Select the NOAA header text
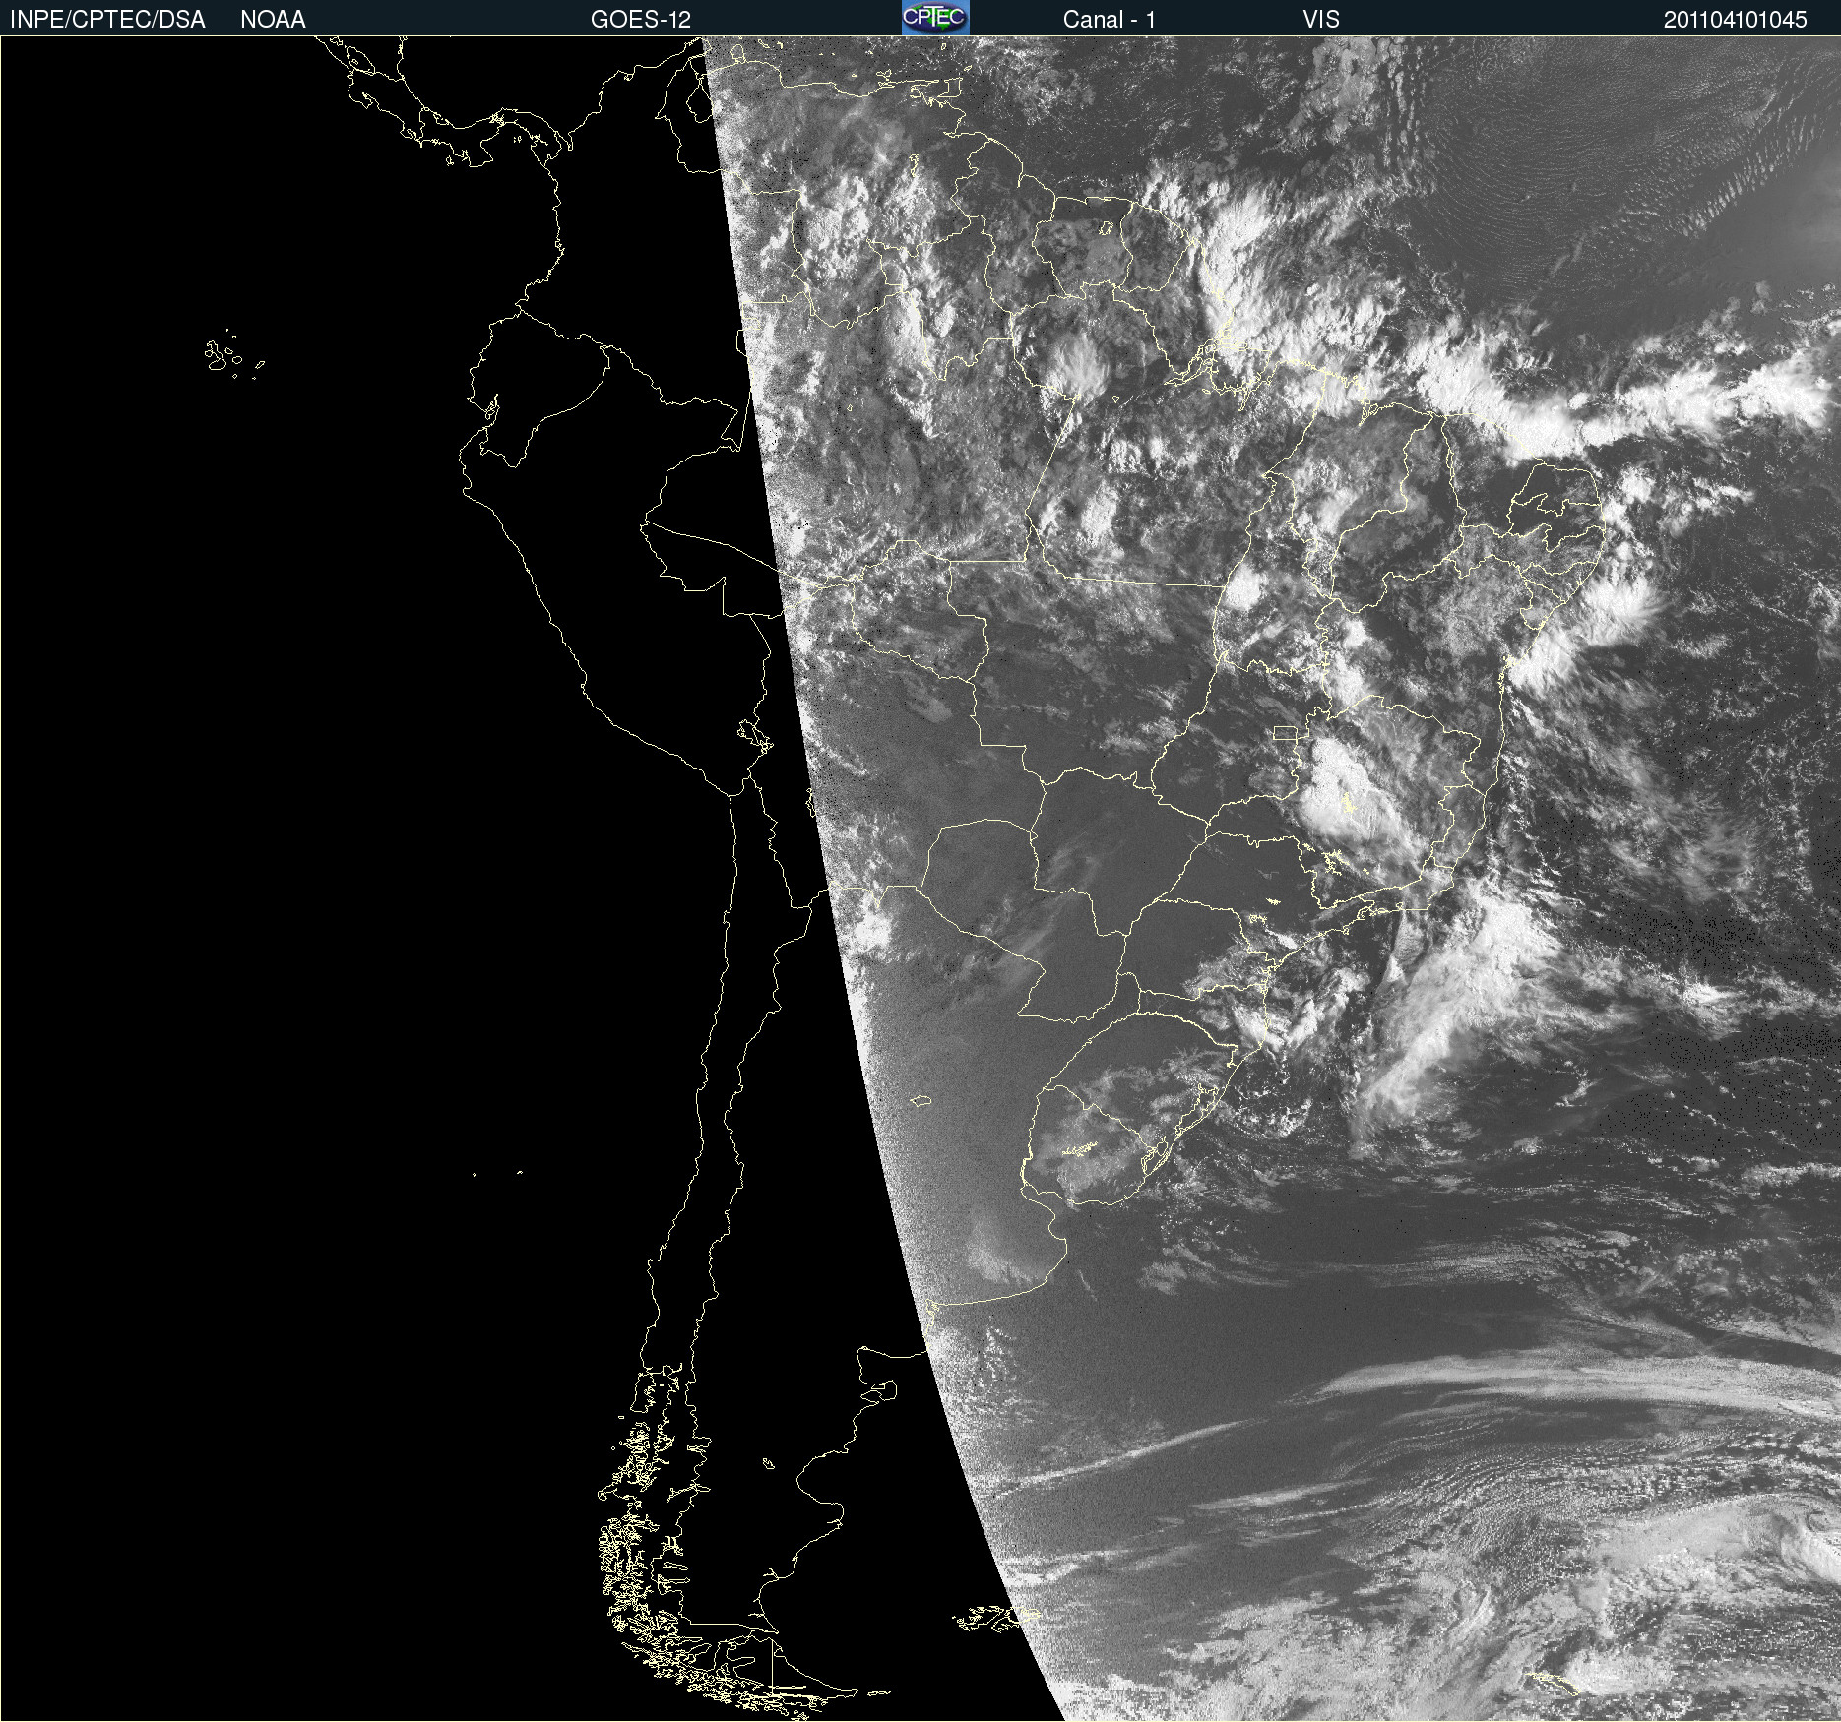Viewport: 1841px width, 1722px height. click(273, 20)
